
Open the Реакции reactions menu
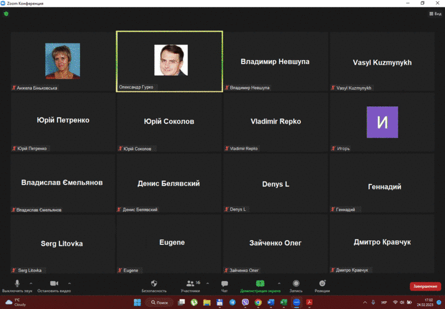(x=322, y=283)
